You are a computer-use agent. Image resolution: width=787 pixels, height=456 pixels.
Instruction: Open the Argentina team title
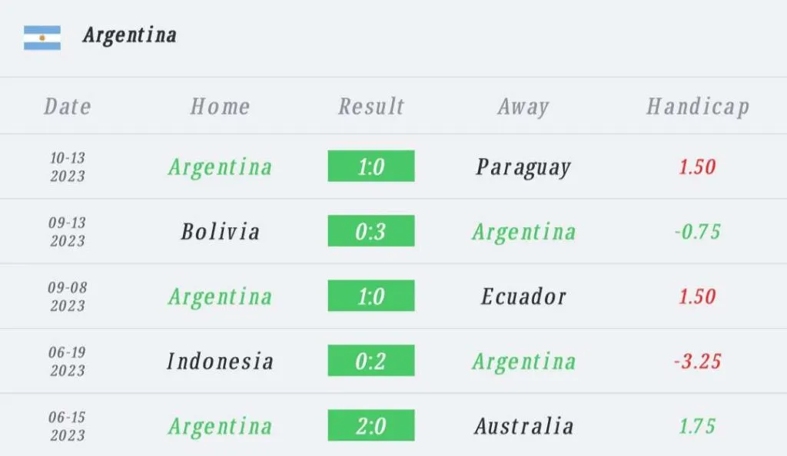(130, 35)
